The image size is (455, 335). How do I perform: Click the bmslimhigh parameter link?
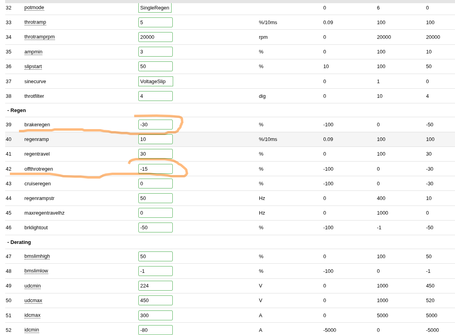pos(37,256)
